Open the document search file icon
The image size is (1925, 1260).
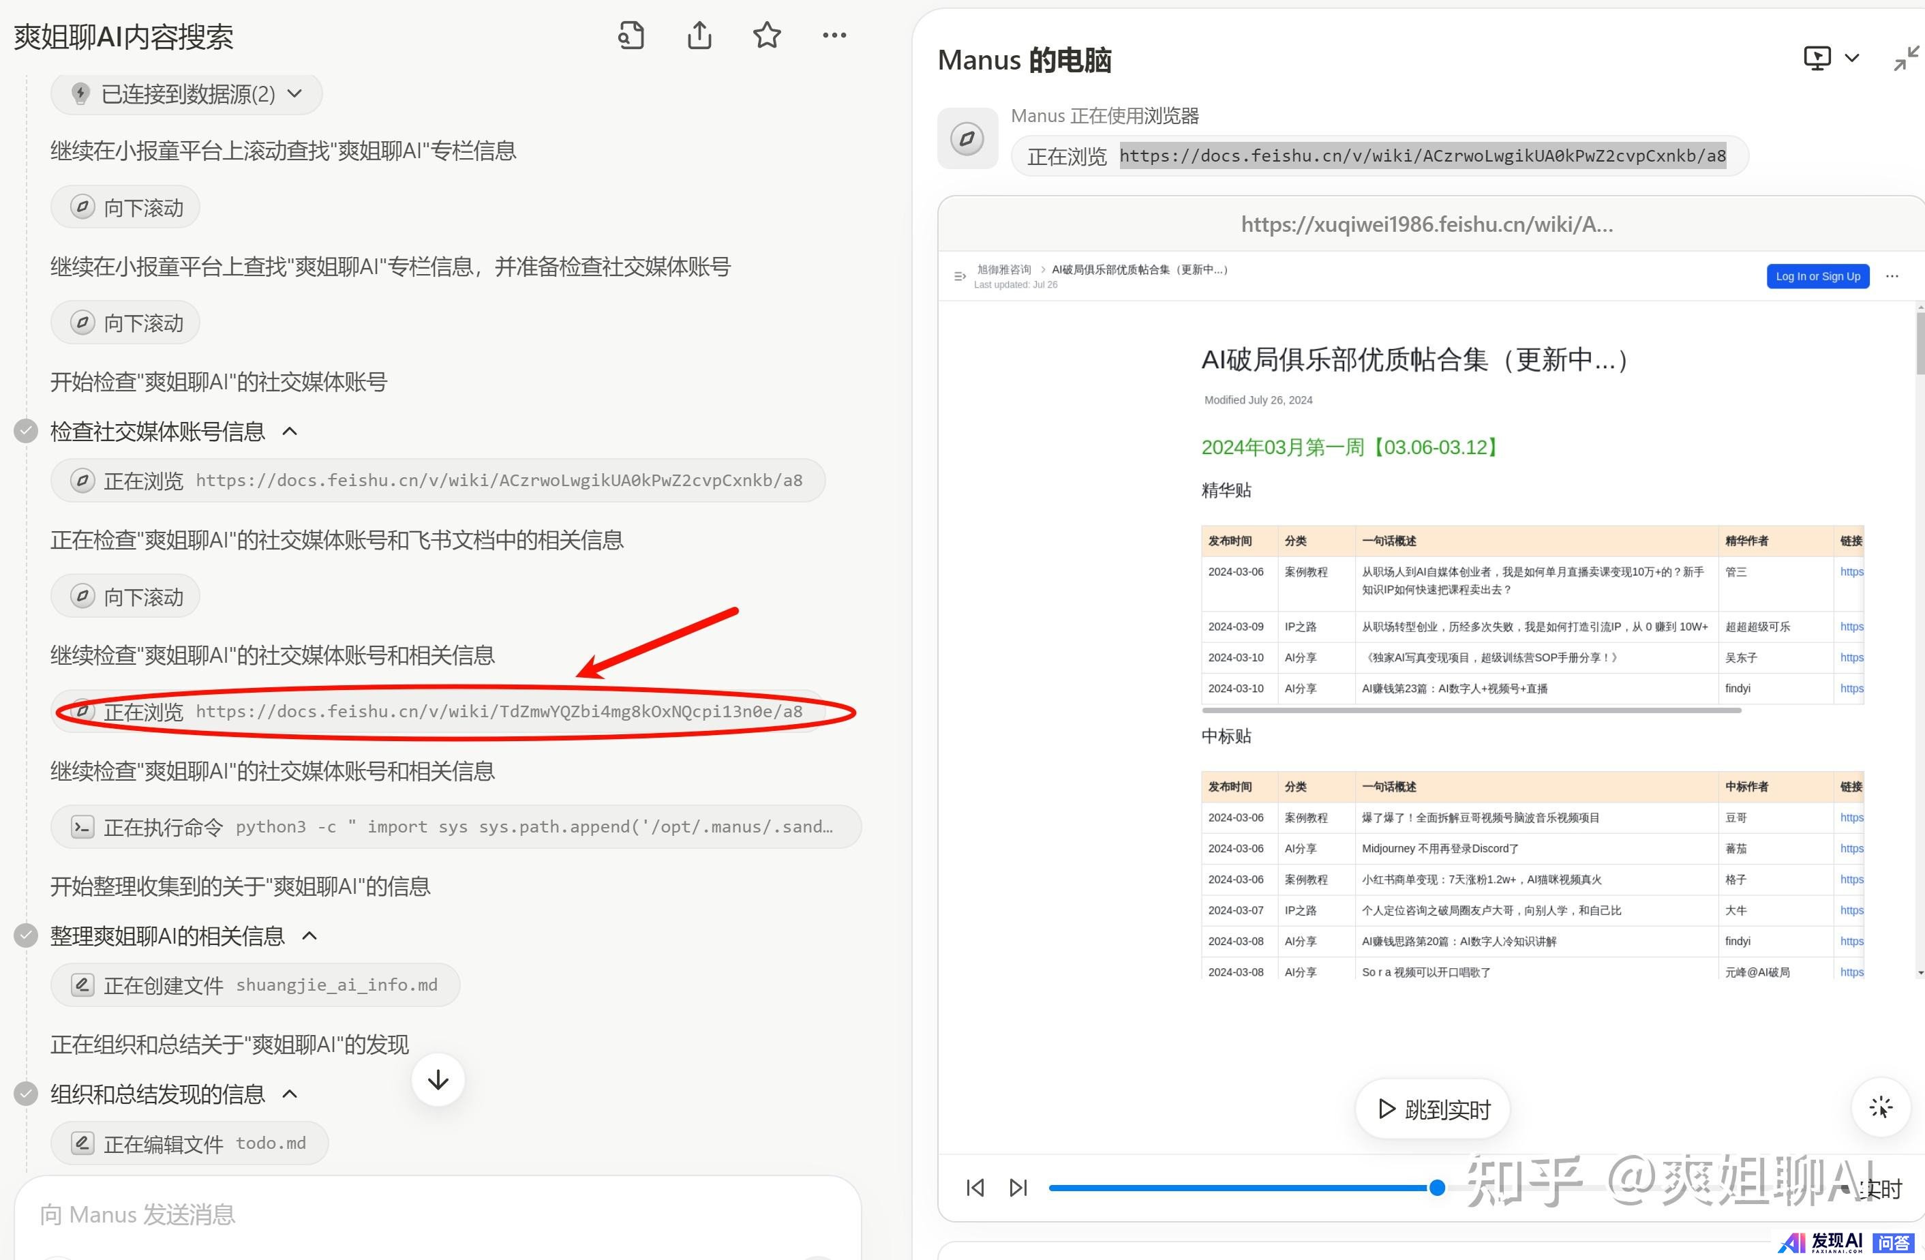pyautogui.click(x=631, y=35)
